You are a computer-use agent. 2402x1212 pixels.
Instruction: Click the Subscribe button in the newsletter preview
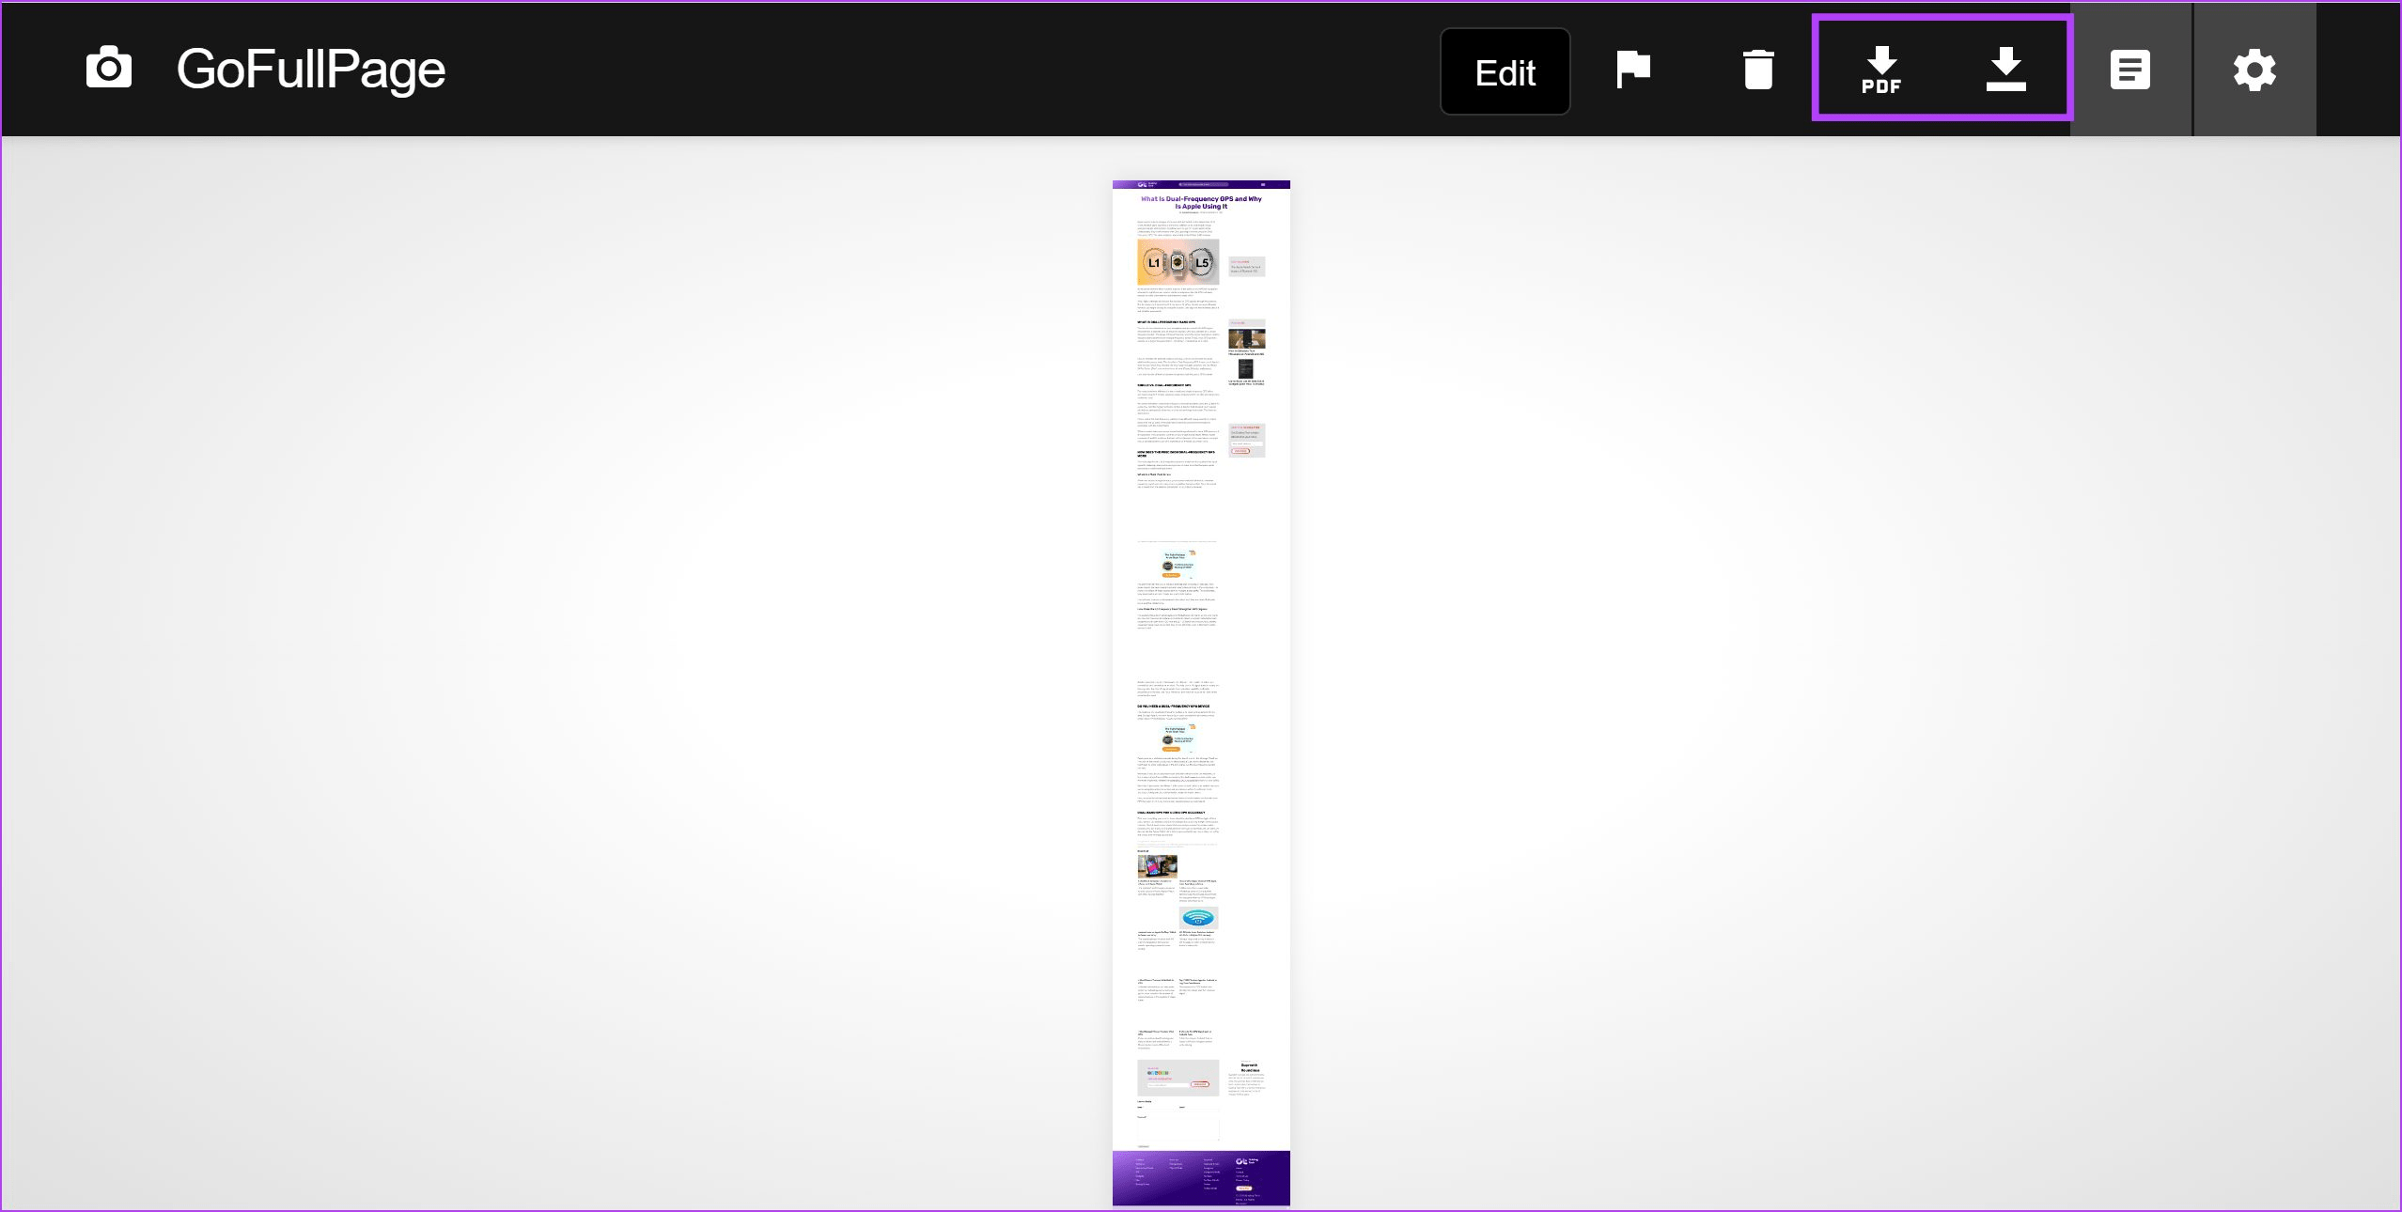[1200, 1084]
